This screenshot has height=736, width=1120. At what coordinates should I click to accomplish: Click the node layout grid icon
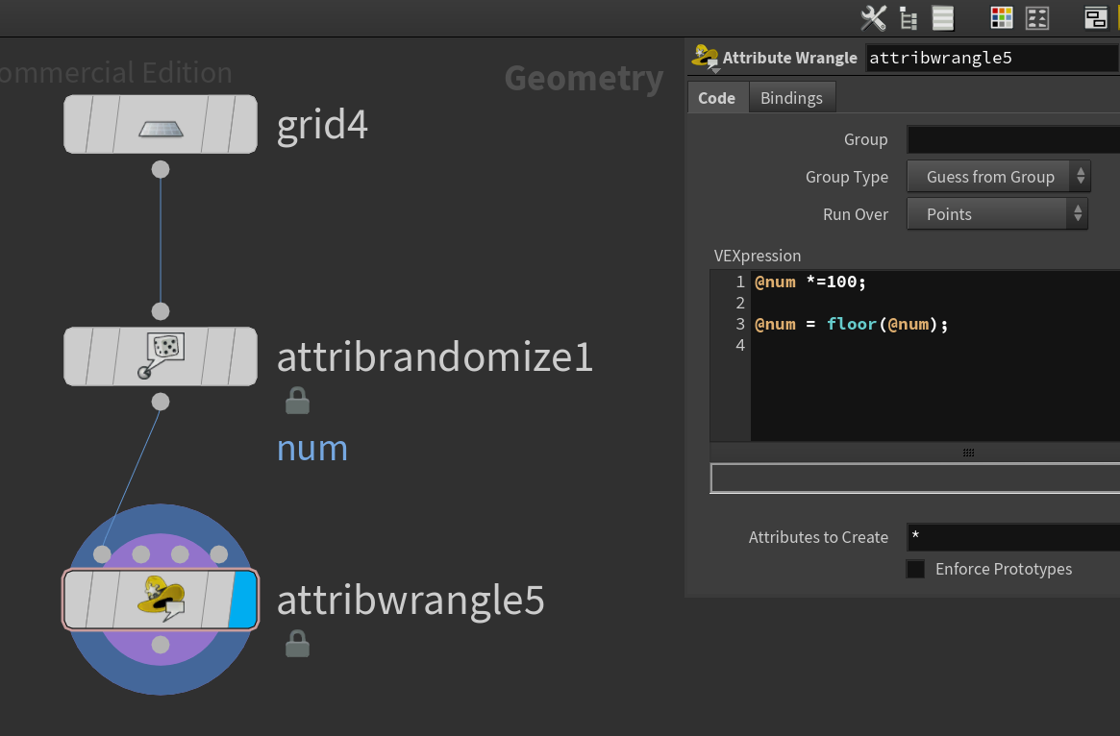1037,18
